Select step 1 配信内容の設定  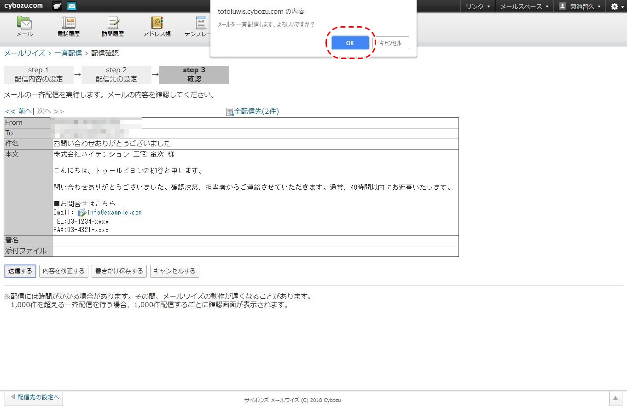pyautogui.click(x=39, y=75)
